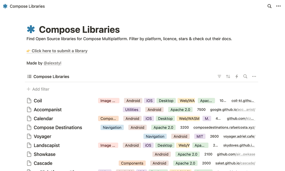285x171 pixels.
Task: Click the Compose Libraries page heading
Action: point(79,29)
